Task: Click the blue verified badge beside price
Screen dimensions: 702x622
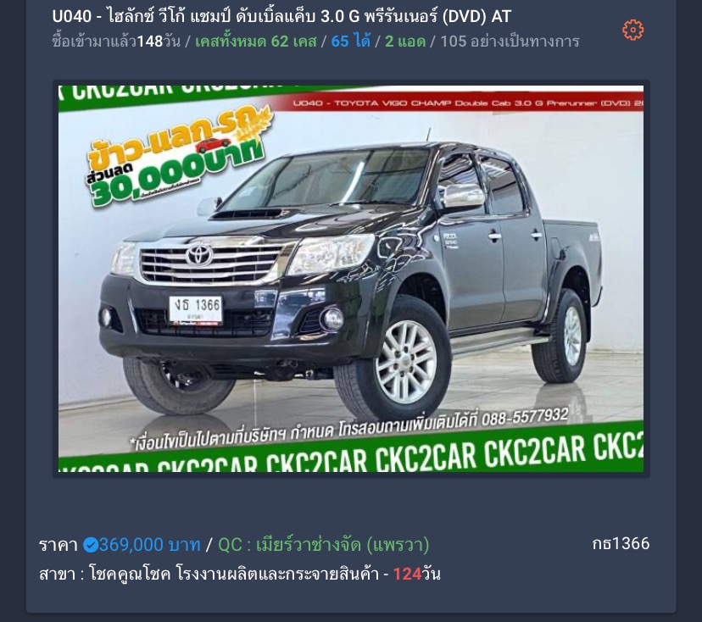Action: click(91, 545)
